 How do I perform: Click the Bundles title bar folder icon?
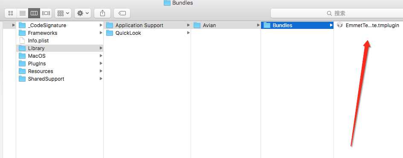pyautogui.click(x=167, y=3)
